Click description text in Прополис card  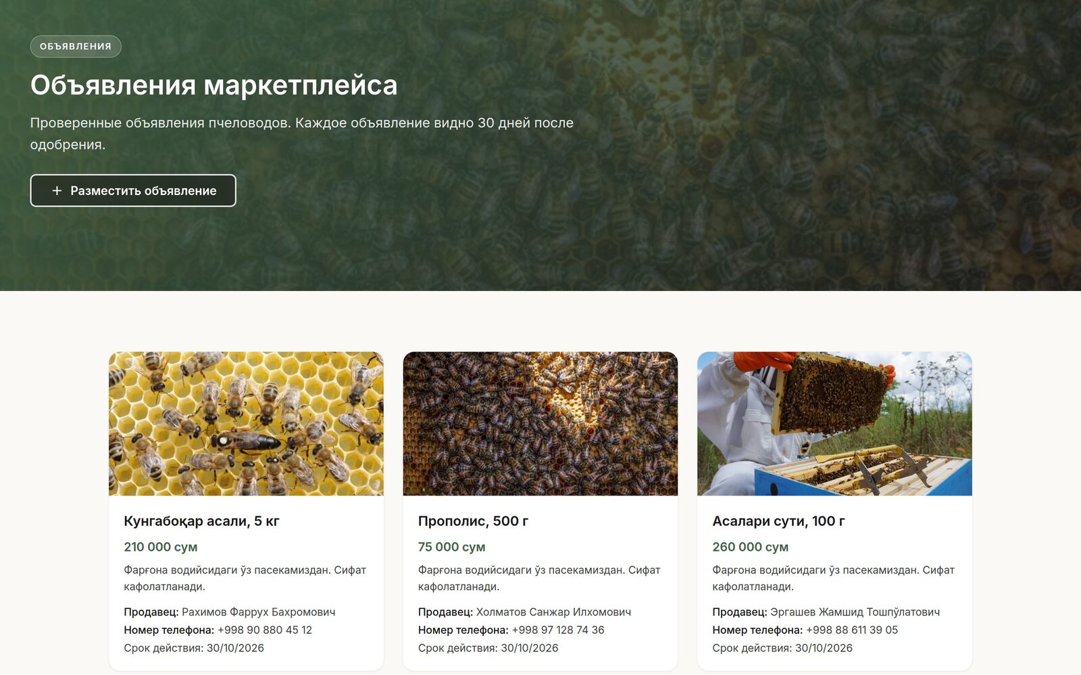point(539,578)
